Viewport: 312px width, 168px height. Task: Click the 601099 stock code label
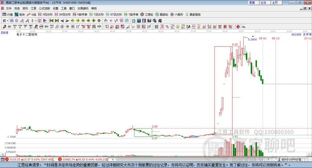(x=296, y=35)
